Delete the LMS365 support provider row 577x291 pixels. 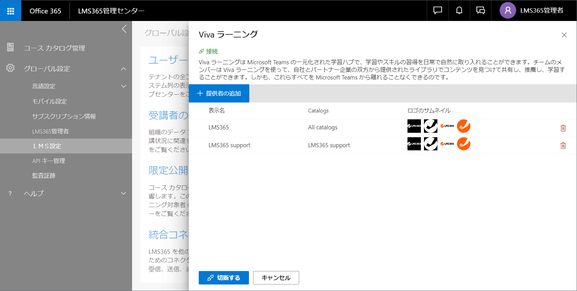(x=563, y=145)
